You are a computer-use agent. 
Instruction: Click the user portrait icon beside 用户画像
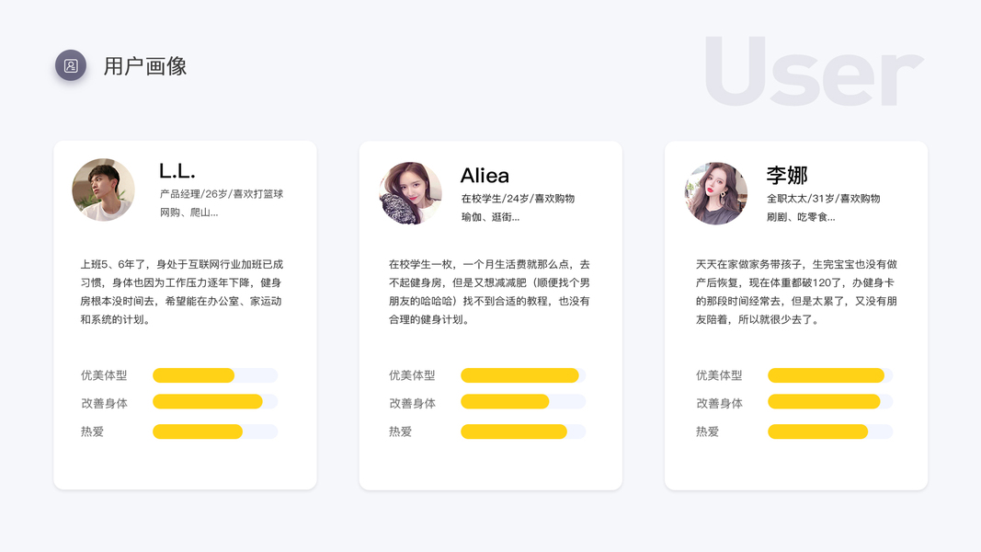point(71,65)
